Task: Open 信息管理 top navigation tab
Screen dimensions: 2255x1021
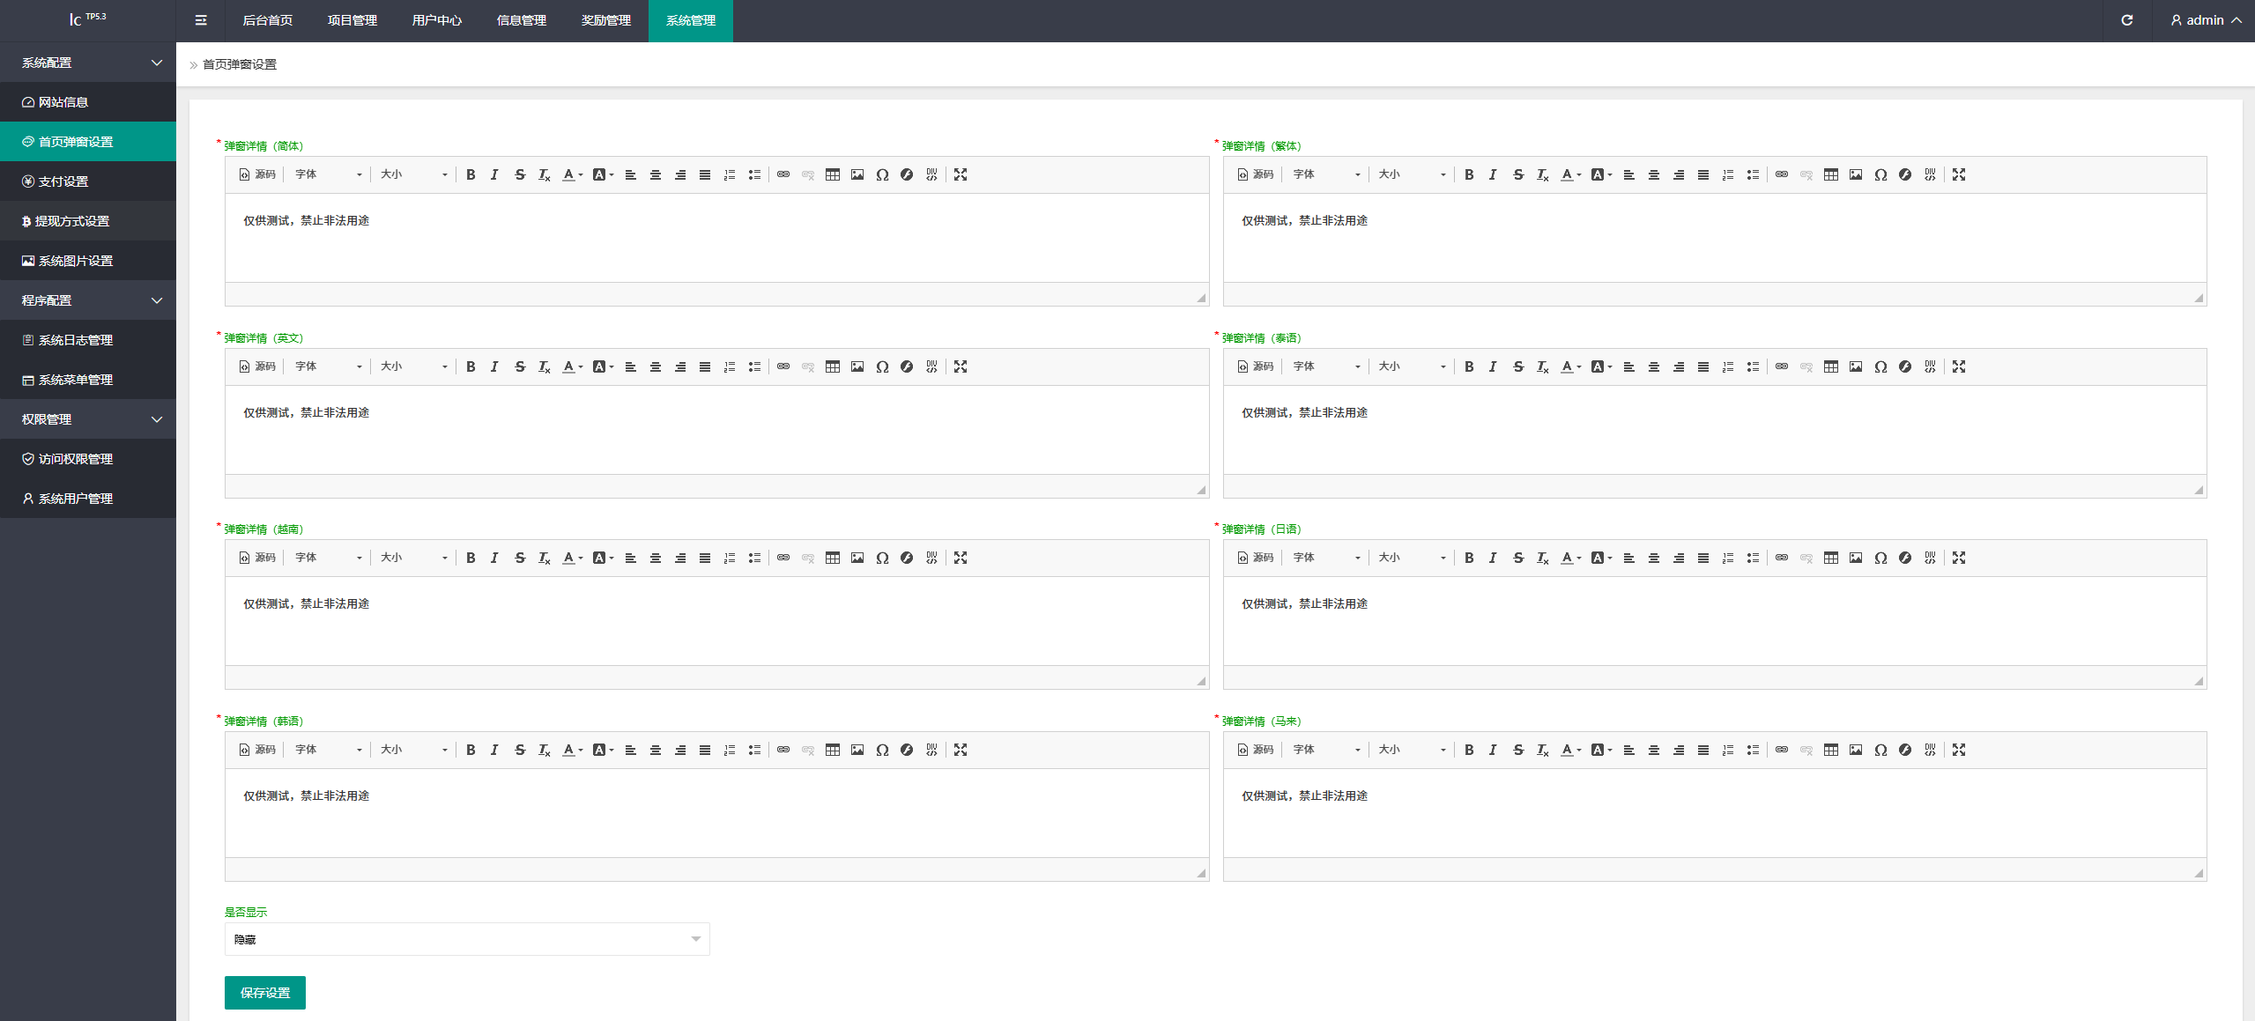Action: click(522, 20)
